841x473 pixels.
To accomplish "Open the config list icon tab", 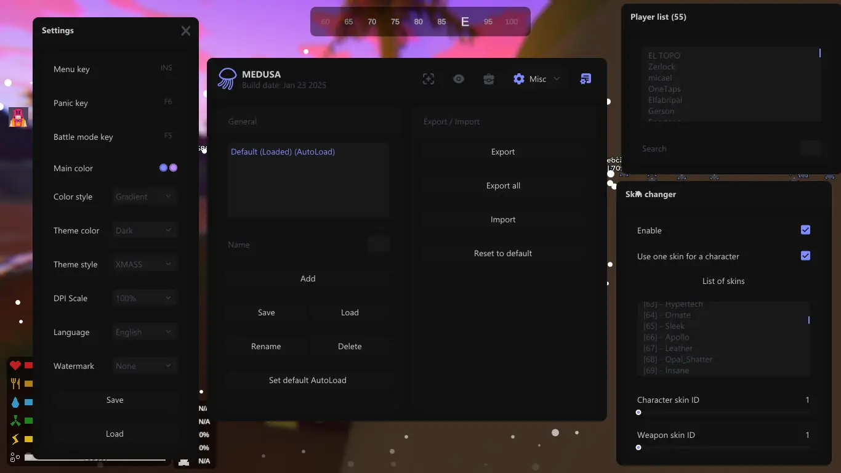I will (x=585, y=79).
